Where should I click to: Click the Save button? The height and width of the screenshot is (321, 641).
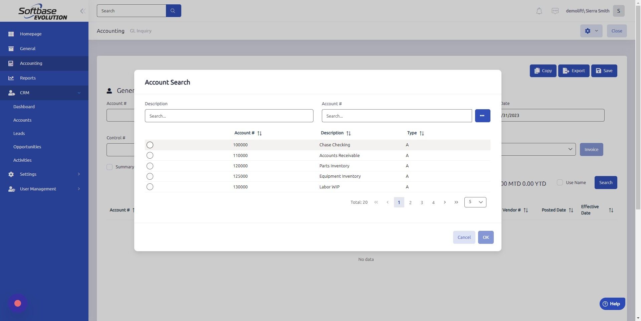tap(604, 71)
